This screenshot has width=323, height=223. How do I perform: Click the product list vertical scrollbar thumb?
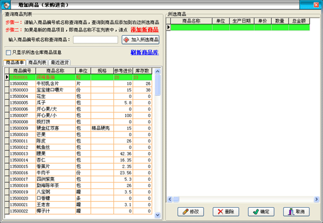(157, 85)
